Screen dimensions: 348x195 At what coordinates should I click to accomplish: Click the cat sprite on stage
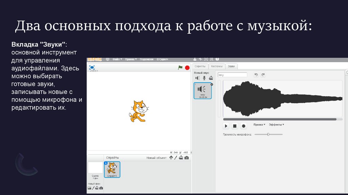pyautogui.click(x=139, y=111)
